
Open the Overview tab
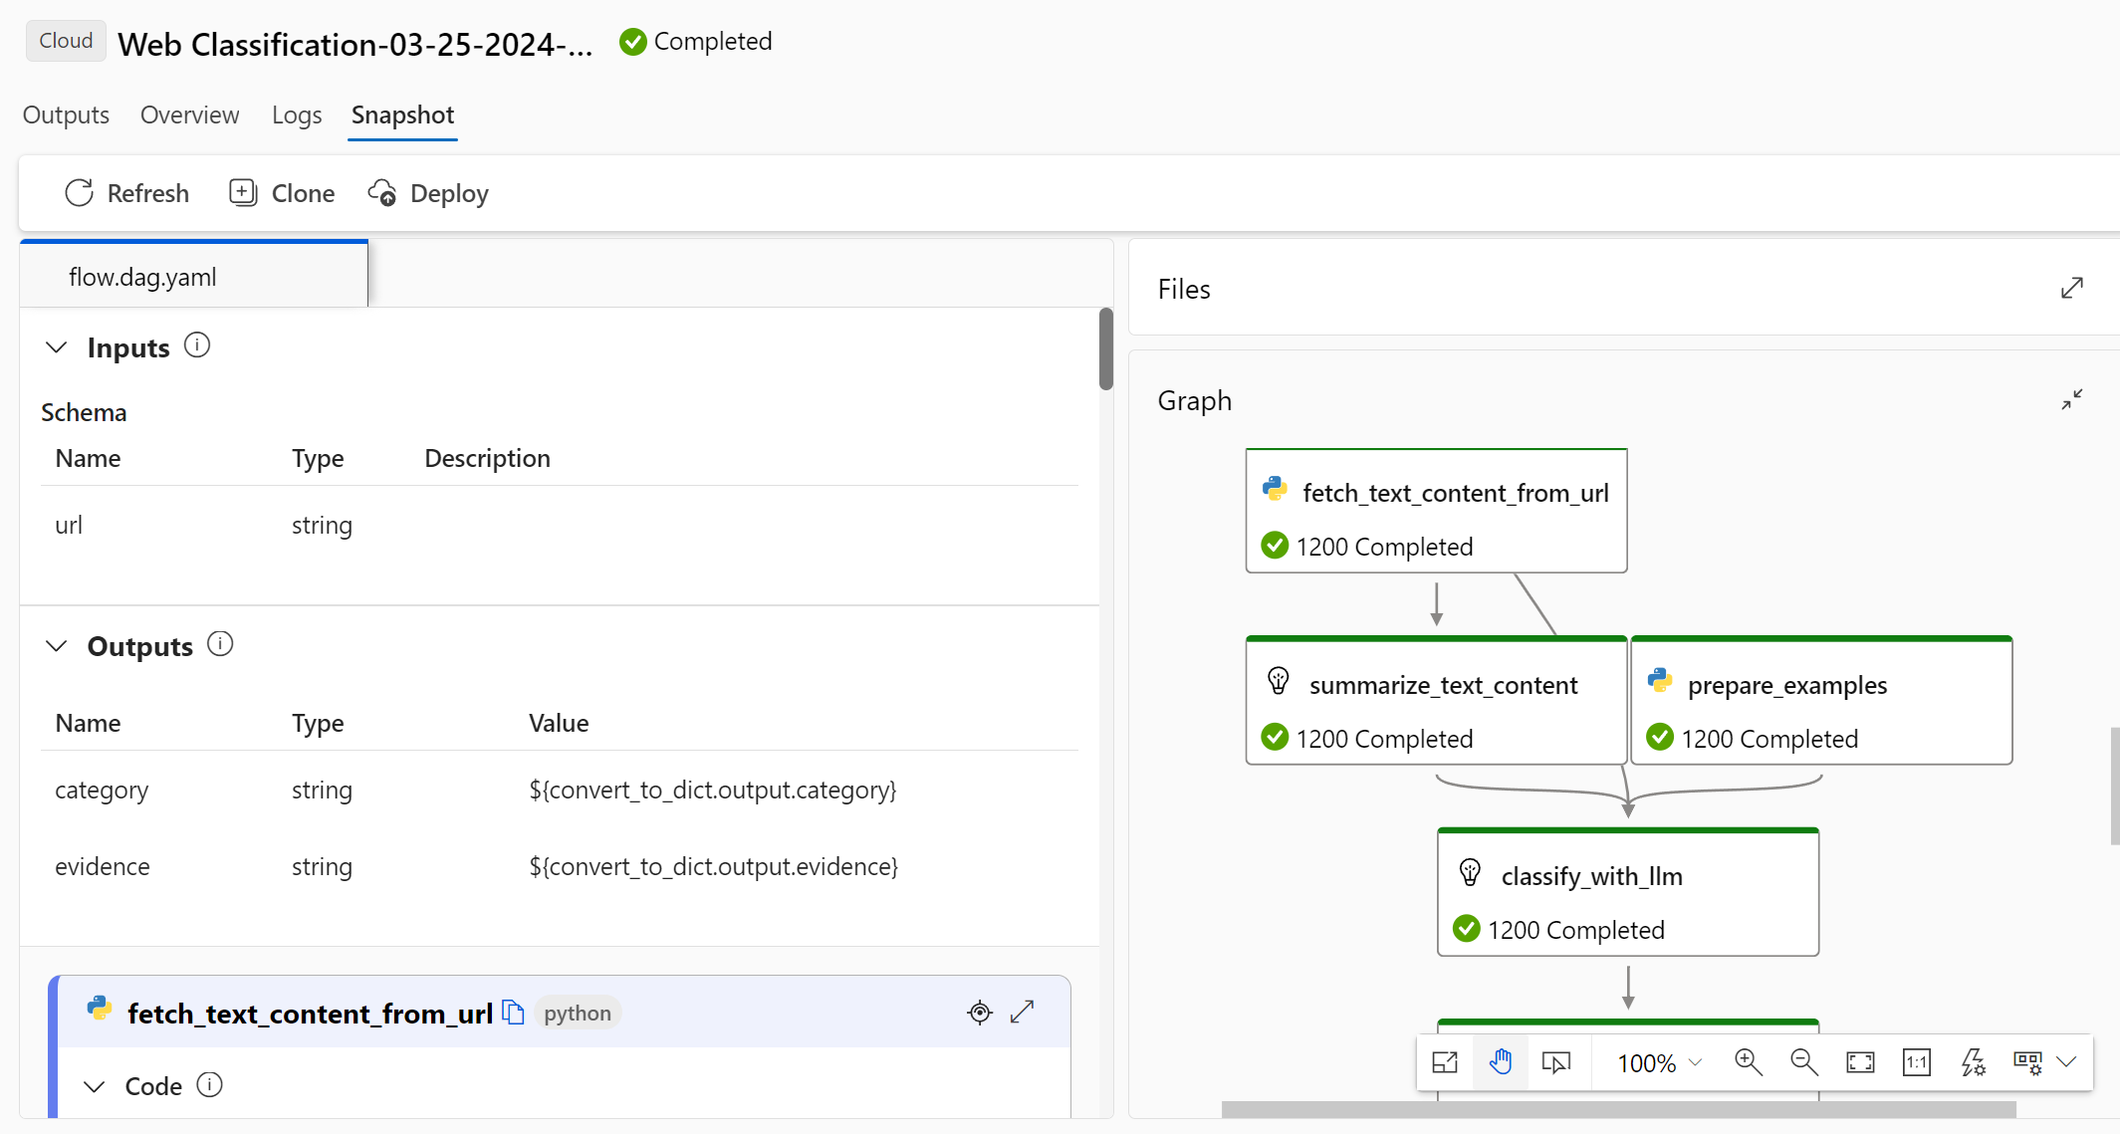(x=189, y=115)
